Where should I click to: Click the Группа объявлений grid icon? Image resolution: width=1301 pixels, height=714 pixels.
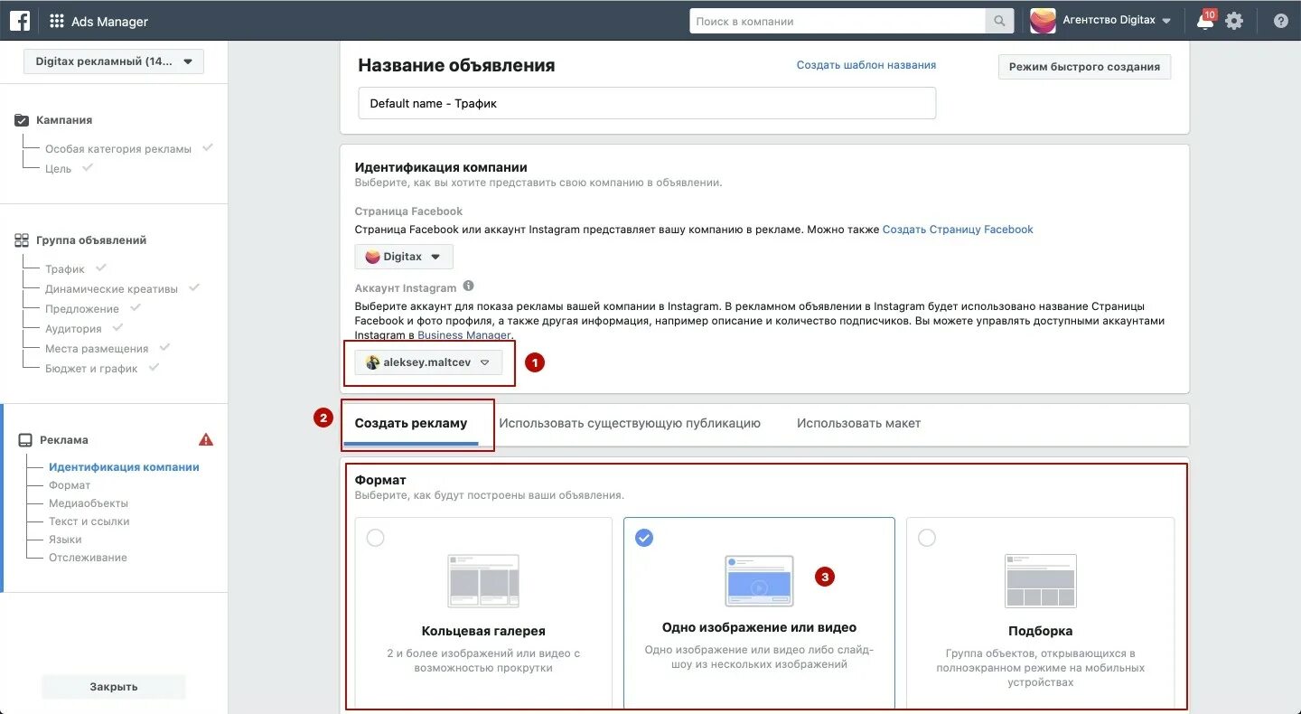click(22, 240)
